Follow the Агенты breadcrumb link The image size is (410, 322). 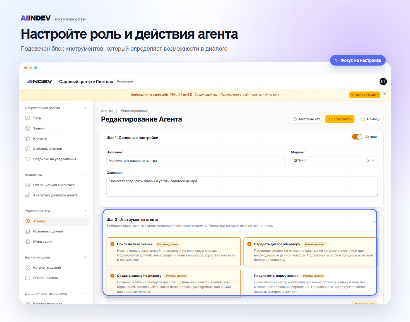(107, 111)
